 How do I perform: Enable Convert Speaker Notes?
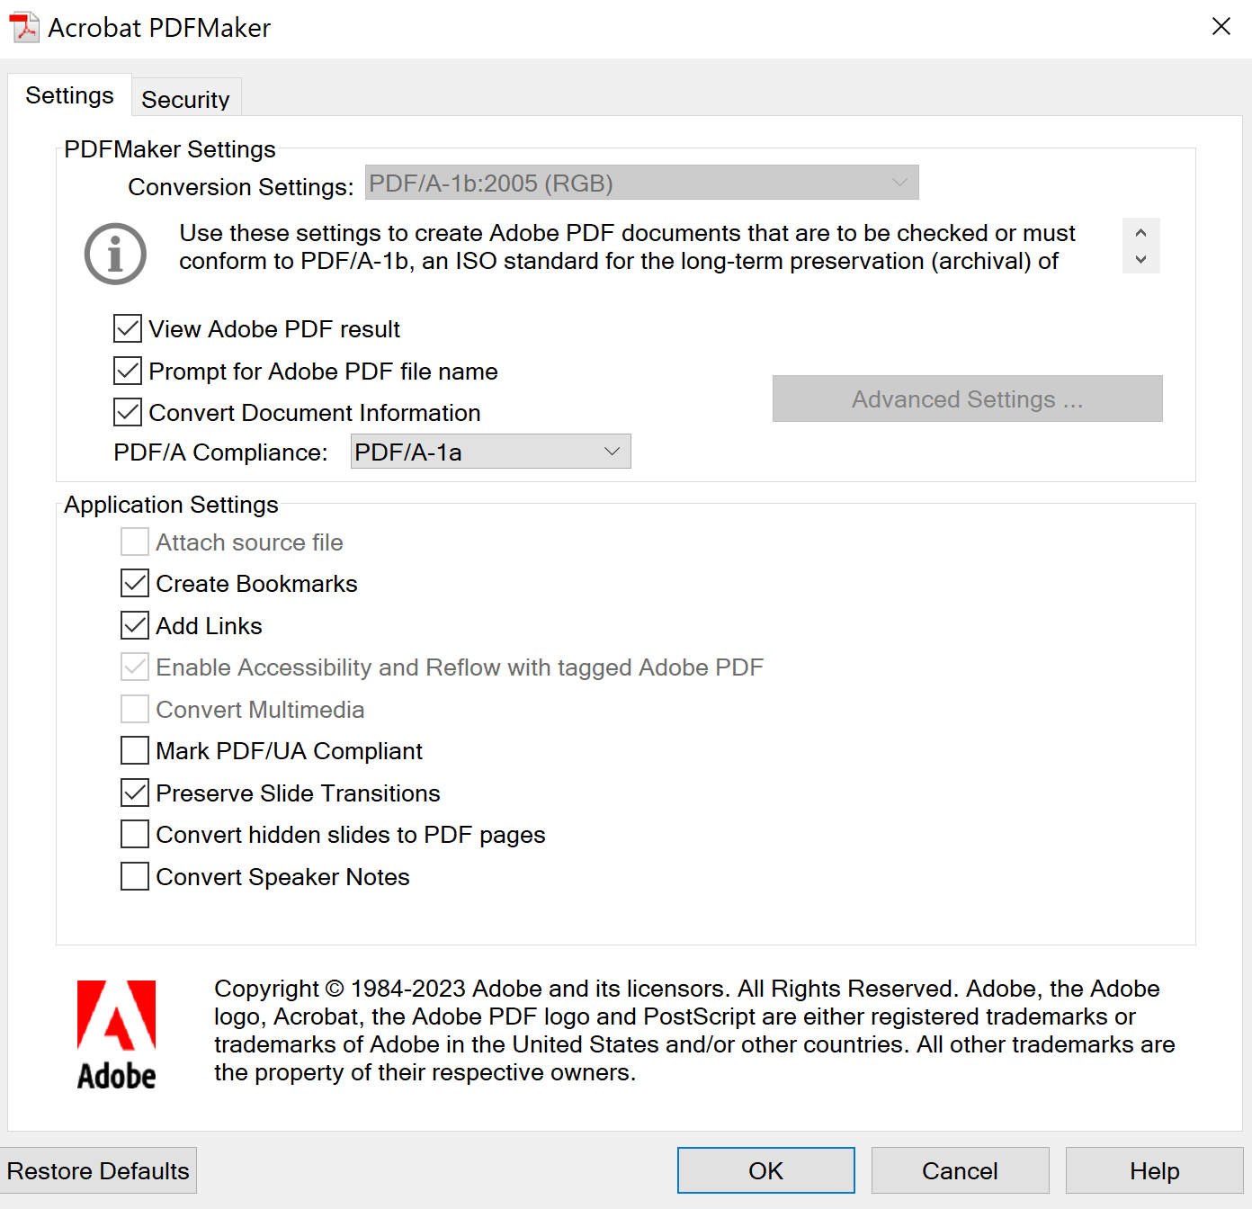[x=133, y=876]
